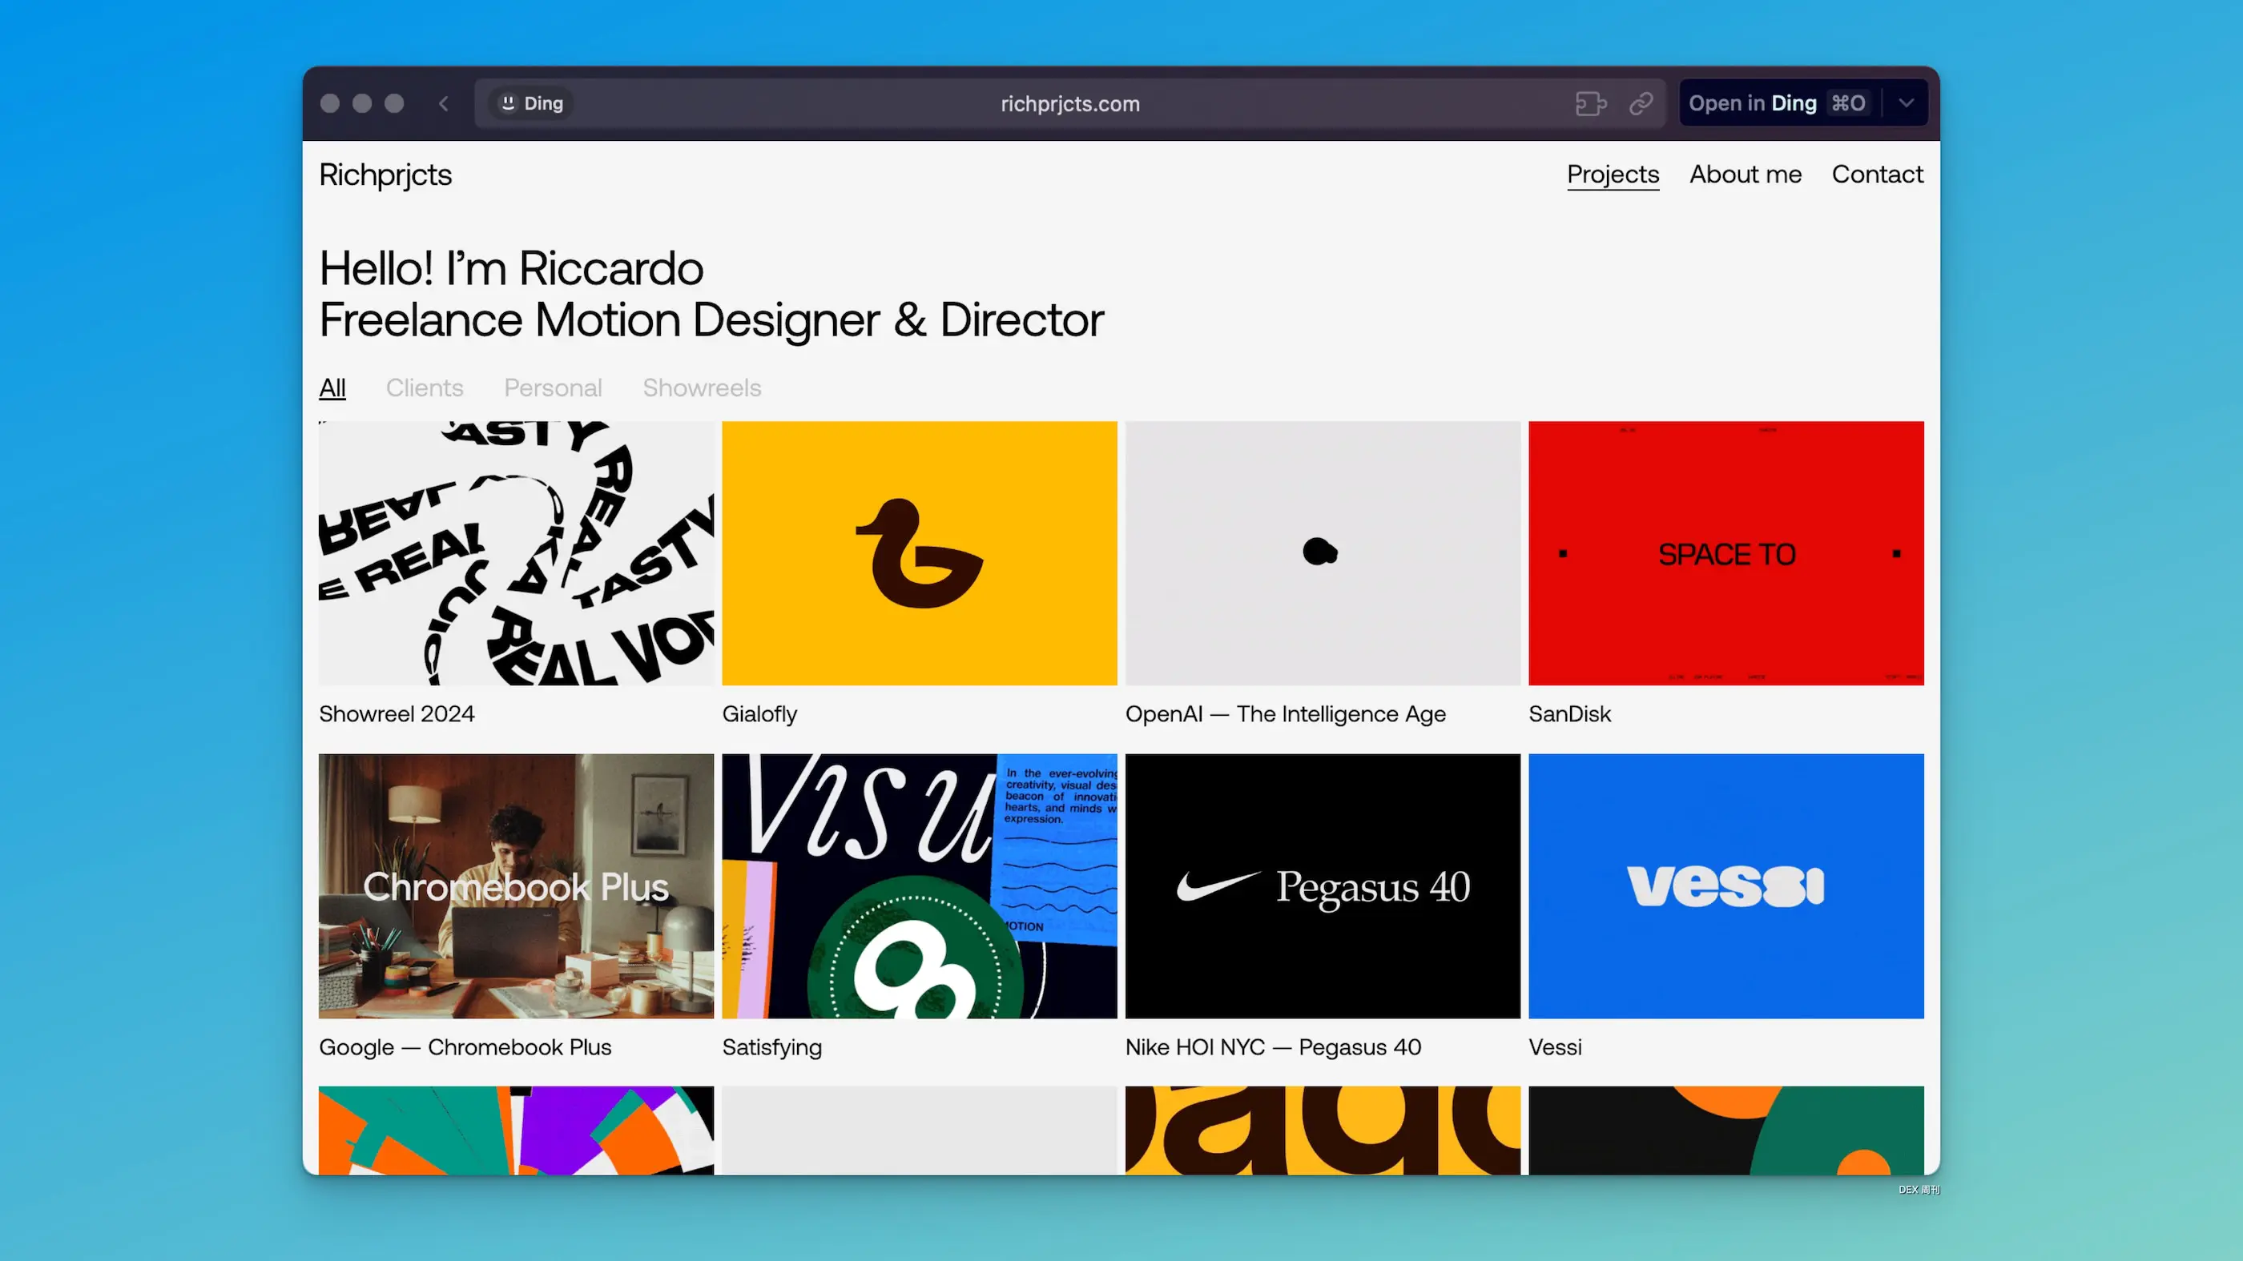Image resolution: width=2243 pixels, height=1261 pixels.
Task: Expand the Open in Ding dropdown arrow
Action: 1906,103
